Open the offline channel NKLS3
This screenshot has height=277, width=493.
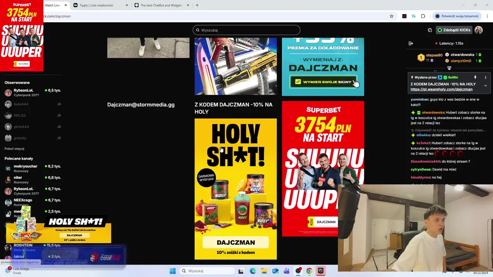coord(33,115)
